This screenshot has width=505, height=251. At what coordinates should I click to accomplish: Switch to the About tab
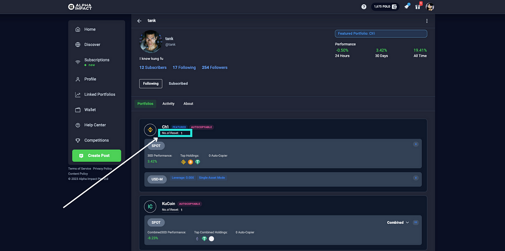coord(189,103)
